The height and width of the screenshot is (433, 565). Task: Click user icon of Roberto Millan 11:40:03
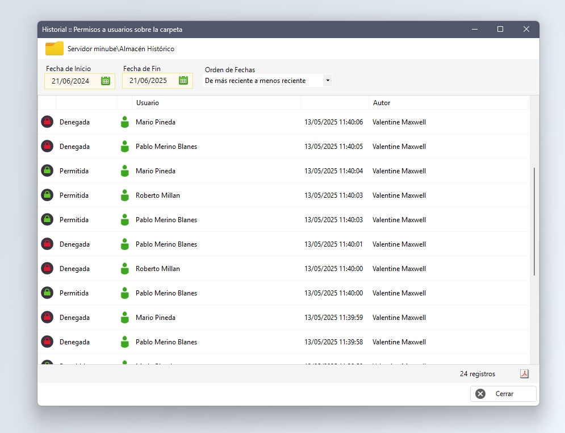click(x=125, y=195)
